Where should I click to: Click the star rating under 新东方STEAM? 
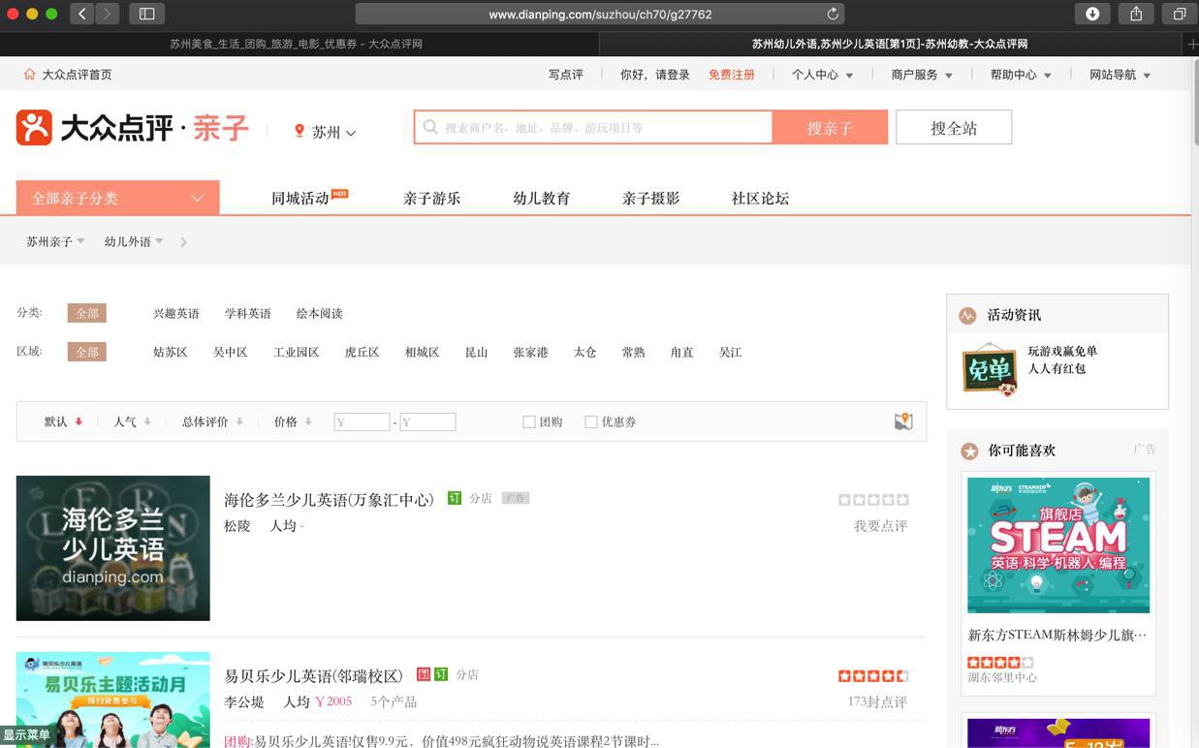[x=1000, y=663]
